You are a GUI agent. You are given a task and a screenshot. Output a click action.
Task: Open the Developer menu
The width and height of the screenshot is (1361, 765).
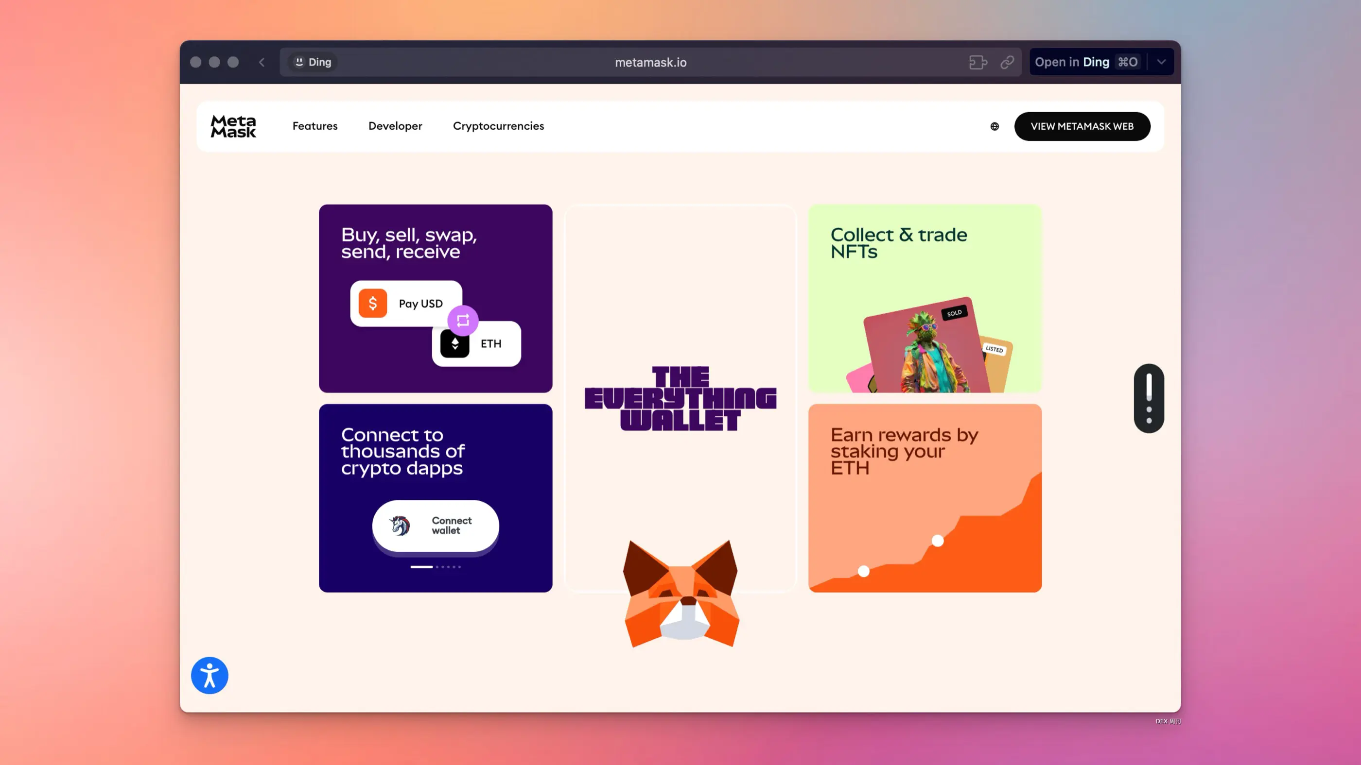point(395,126)
